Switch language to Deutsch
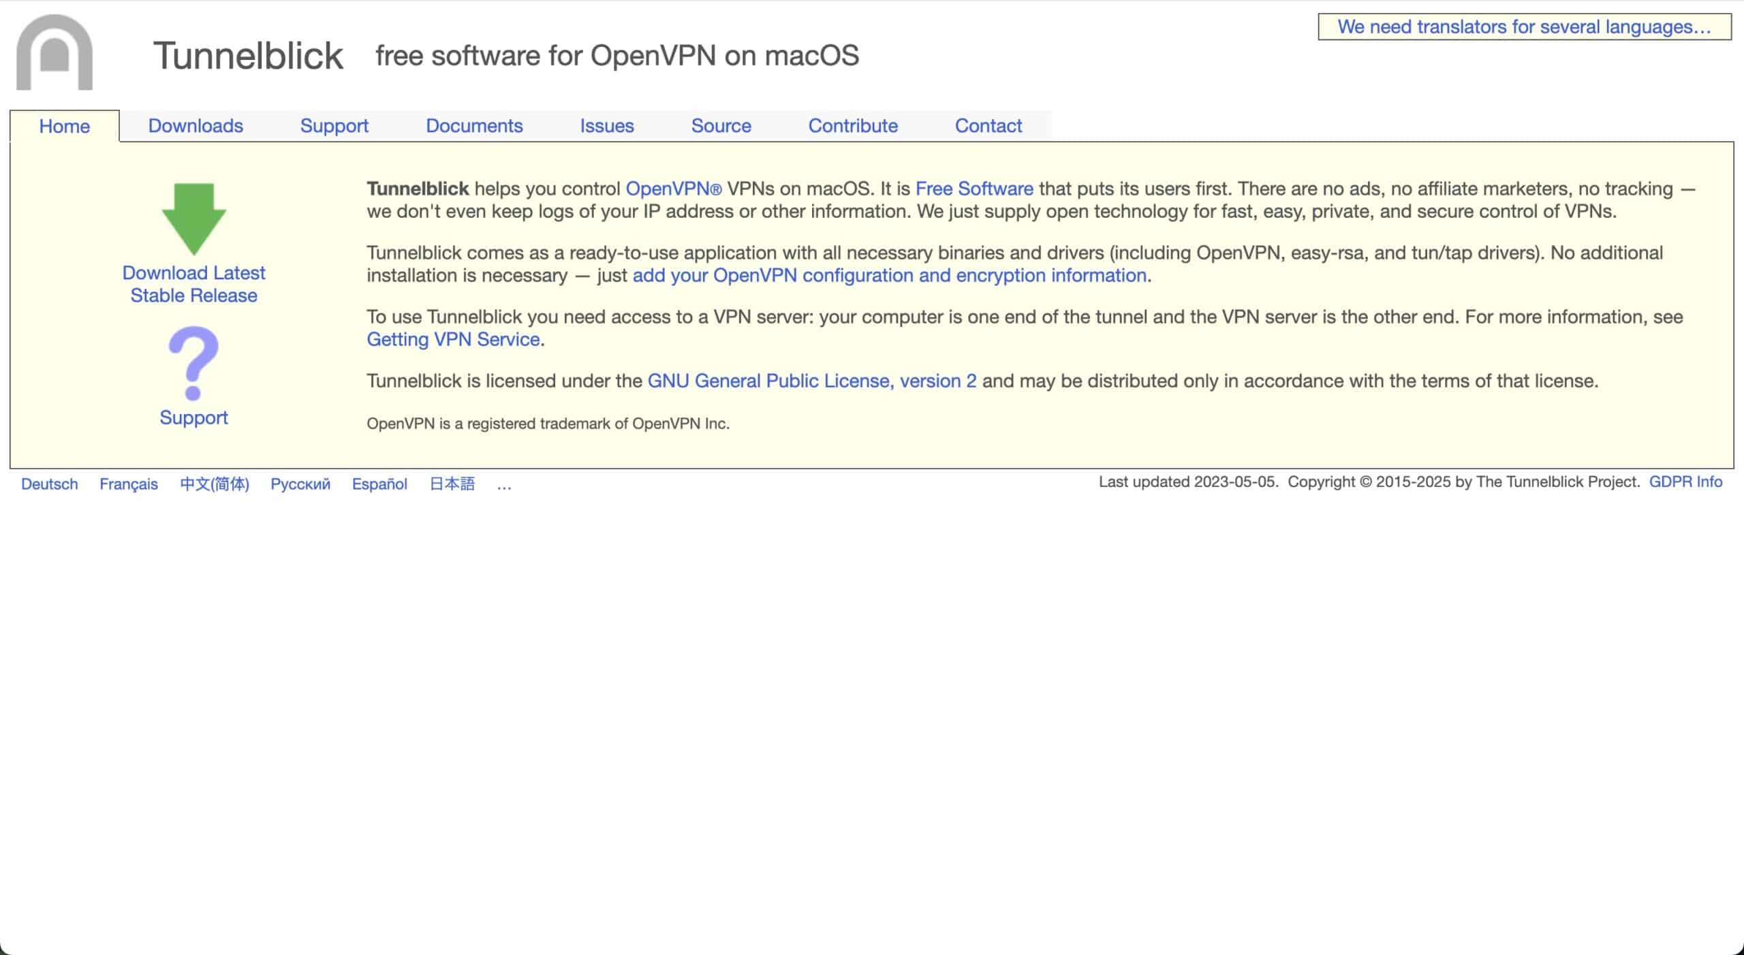The height and width of the screenshot is (955, 1744). 50,484
